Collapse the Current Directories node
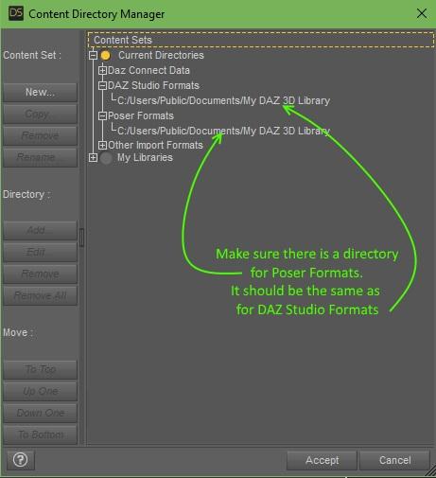436x478 pixels. click(x=93, y=56)
